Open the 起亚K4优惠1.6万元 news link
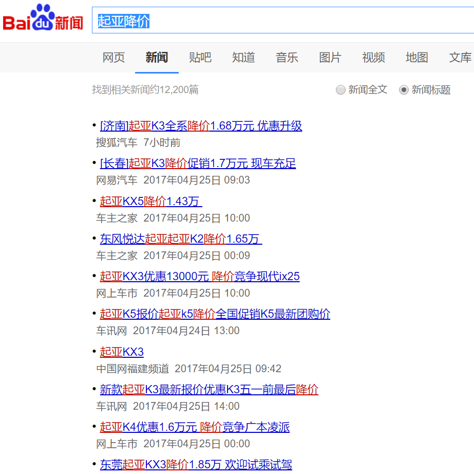Screen dimensions: 474x474 195,427
